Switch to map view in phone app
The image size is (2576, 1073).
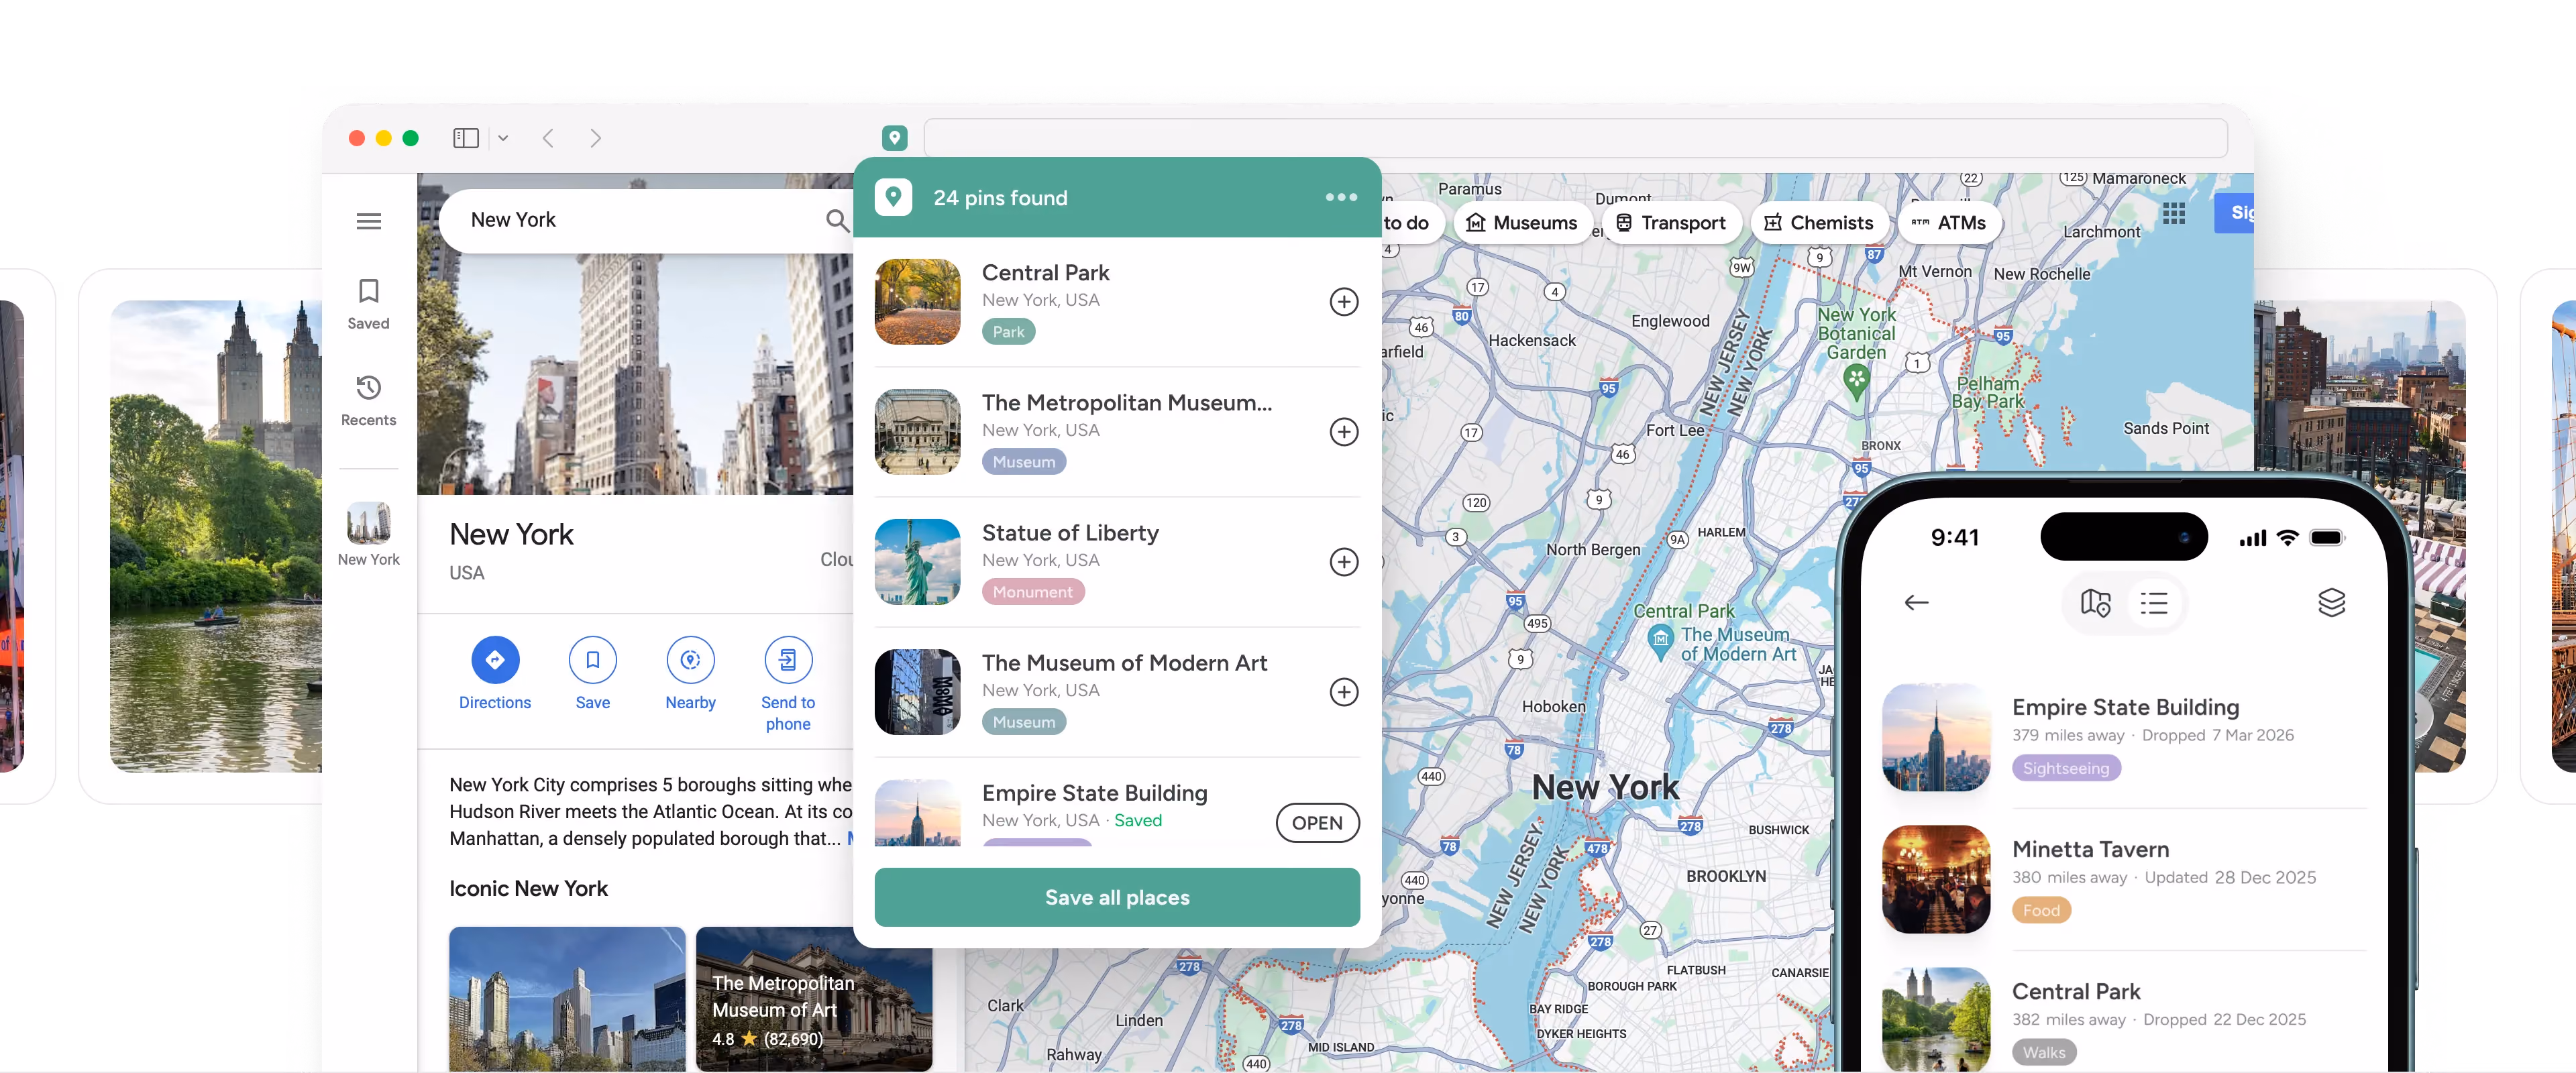tap(2095, 603)
